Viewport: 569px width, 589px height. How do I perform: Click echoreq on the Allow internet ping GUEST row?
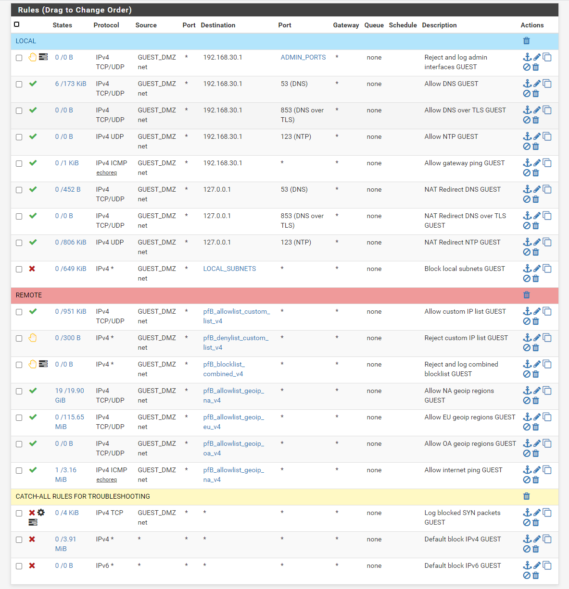[x=106, y=480]
